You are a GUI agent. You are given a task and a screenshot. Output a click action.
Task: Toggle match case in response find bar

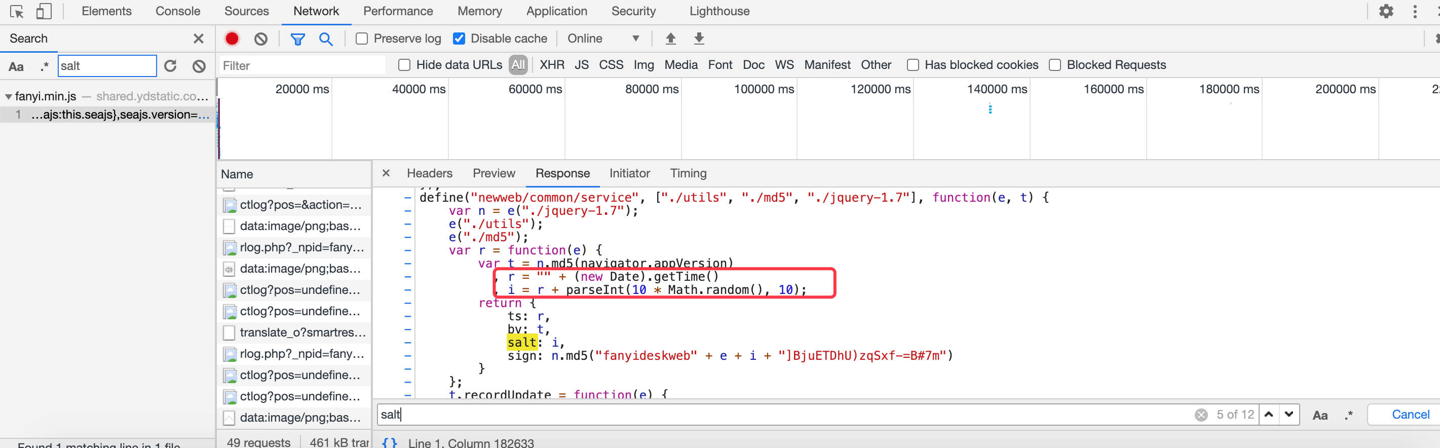pyautogui.click(x=1320, y=415)
